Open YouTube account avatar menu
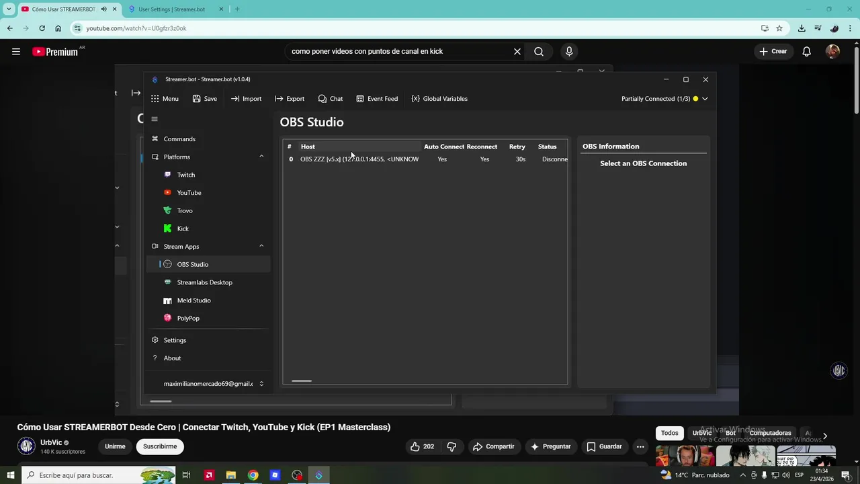Viewport: 860px width, 484px height. [833, 51]
